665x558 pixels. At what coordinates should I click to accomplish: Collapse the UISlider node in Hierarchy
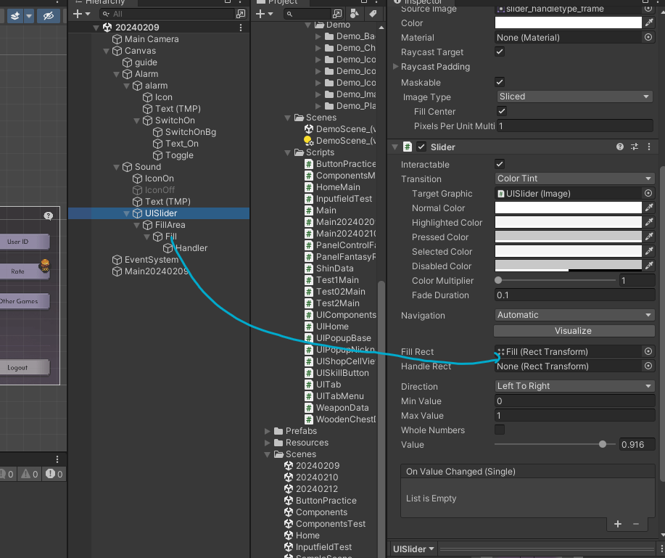coord(126,213)
